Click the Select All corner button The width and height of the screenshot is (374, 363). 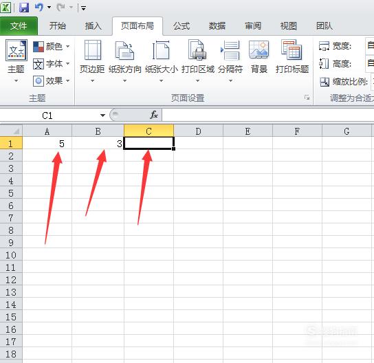coord(11,131)
